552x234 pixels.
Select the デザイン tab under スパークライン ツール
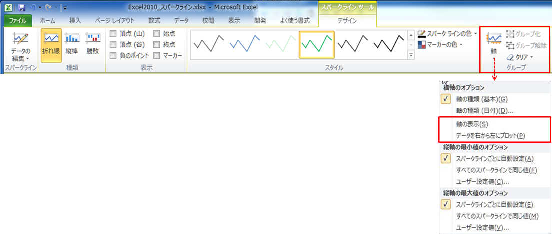click(x=347, y=21)
